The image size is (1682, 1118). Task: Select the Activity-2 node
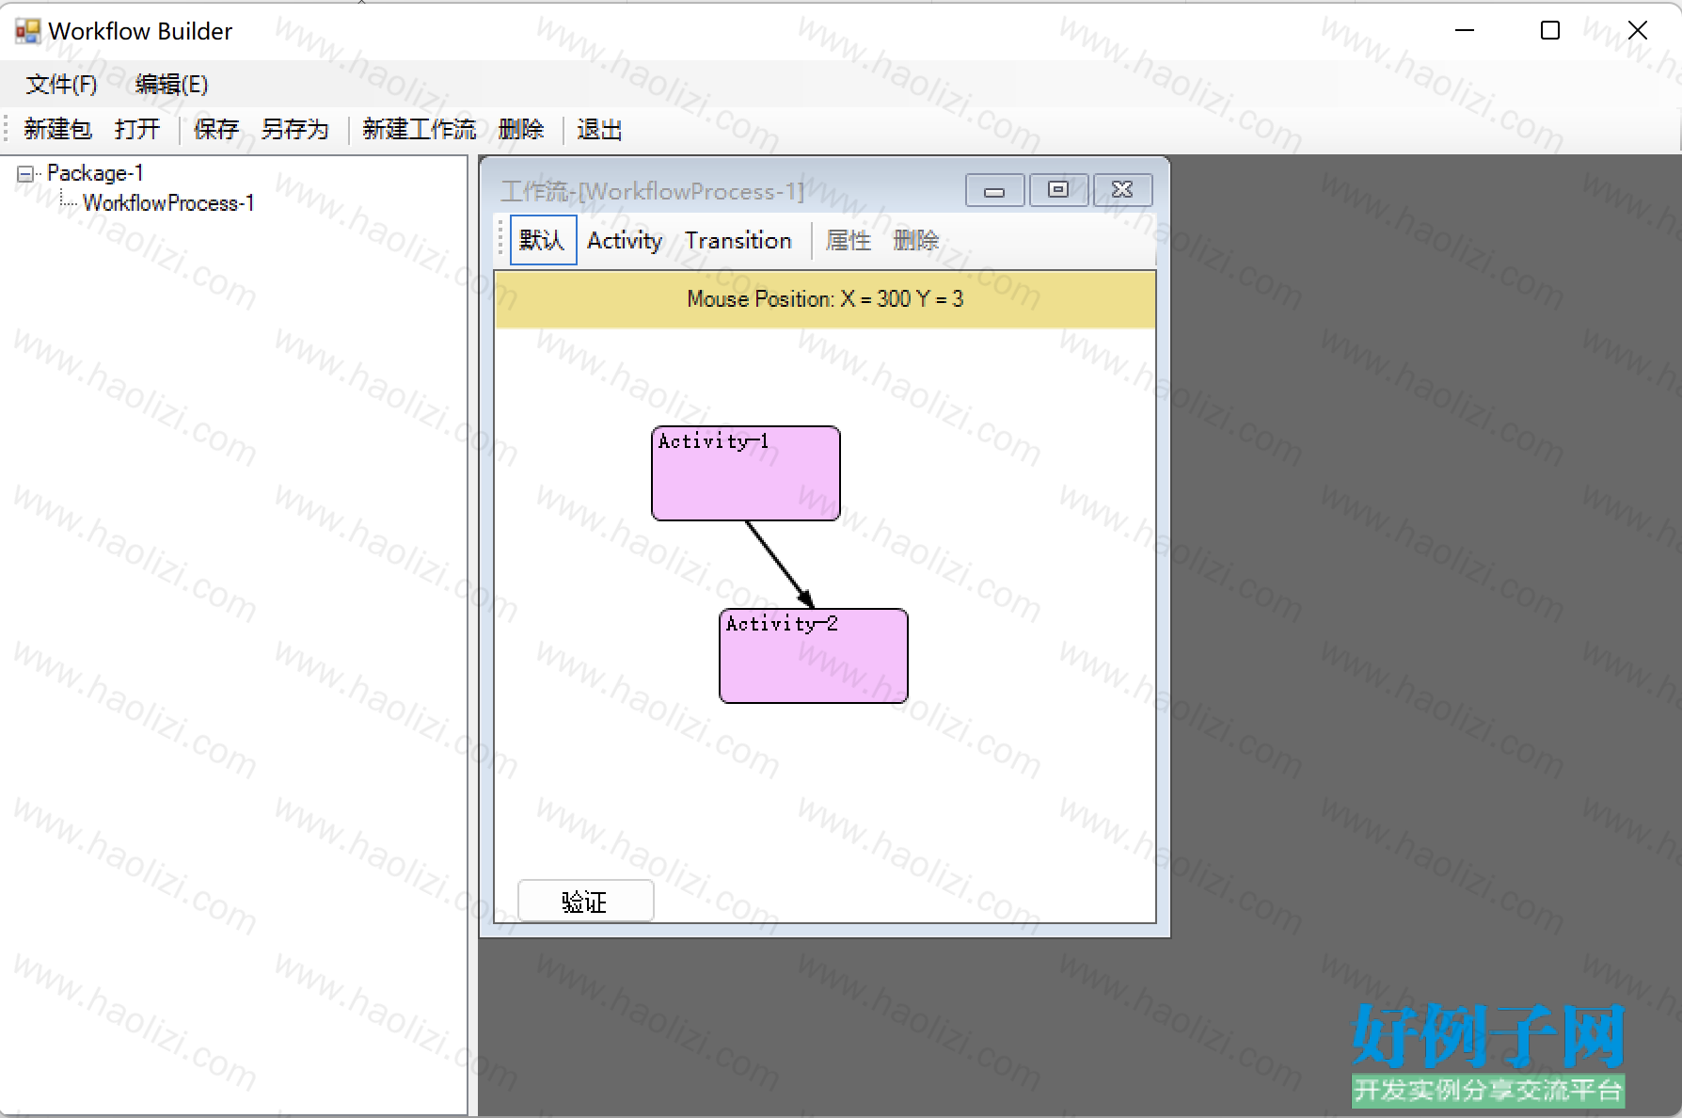[x=814, y=656]
